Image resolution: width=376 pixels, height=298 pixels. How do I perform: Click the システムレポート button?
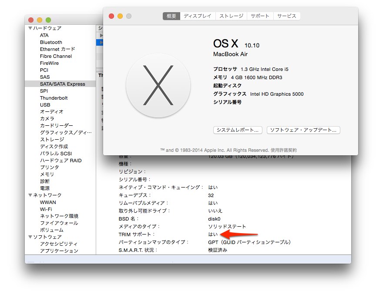click(x=238, y=130)
